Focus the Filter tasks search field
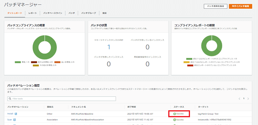This screenshot has width=258, height=125. click(x=62, y=99)
